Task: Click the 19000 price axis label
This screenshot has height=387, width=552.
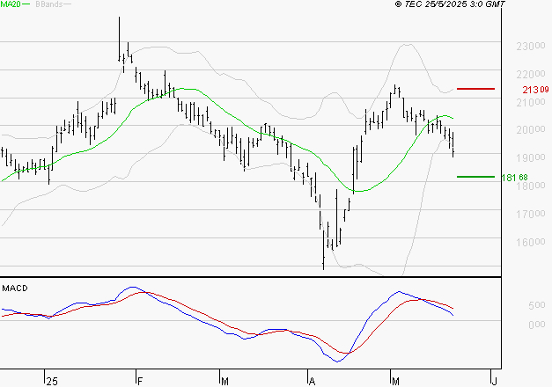Action: click(x=531, y=157)
